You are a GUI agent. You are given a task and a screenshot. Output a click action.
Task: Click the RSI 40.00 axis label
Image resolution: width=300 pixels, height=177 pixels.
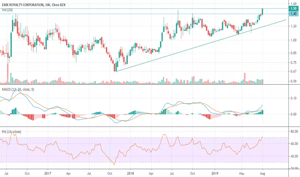tap(294, 156)
